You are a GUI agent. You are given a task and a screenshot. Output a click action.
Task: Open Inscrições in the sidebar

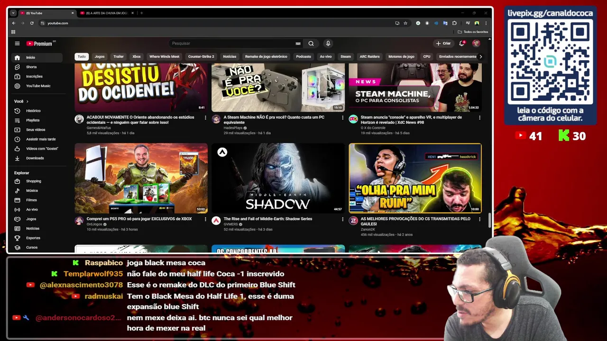tap(37, 76)
